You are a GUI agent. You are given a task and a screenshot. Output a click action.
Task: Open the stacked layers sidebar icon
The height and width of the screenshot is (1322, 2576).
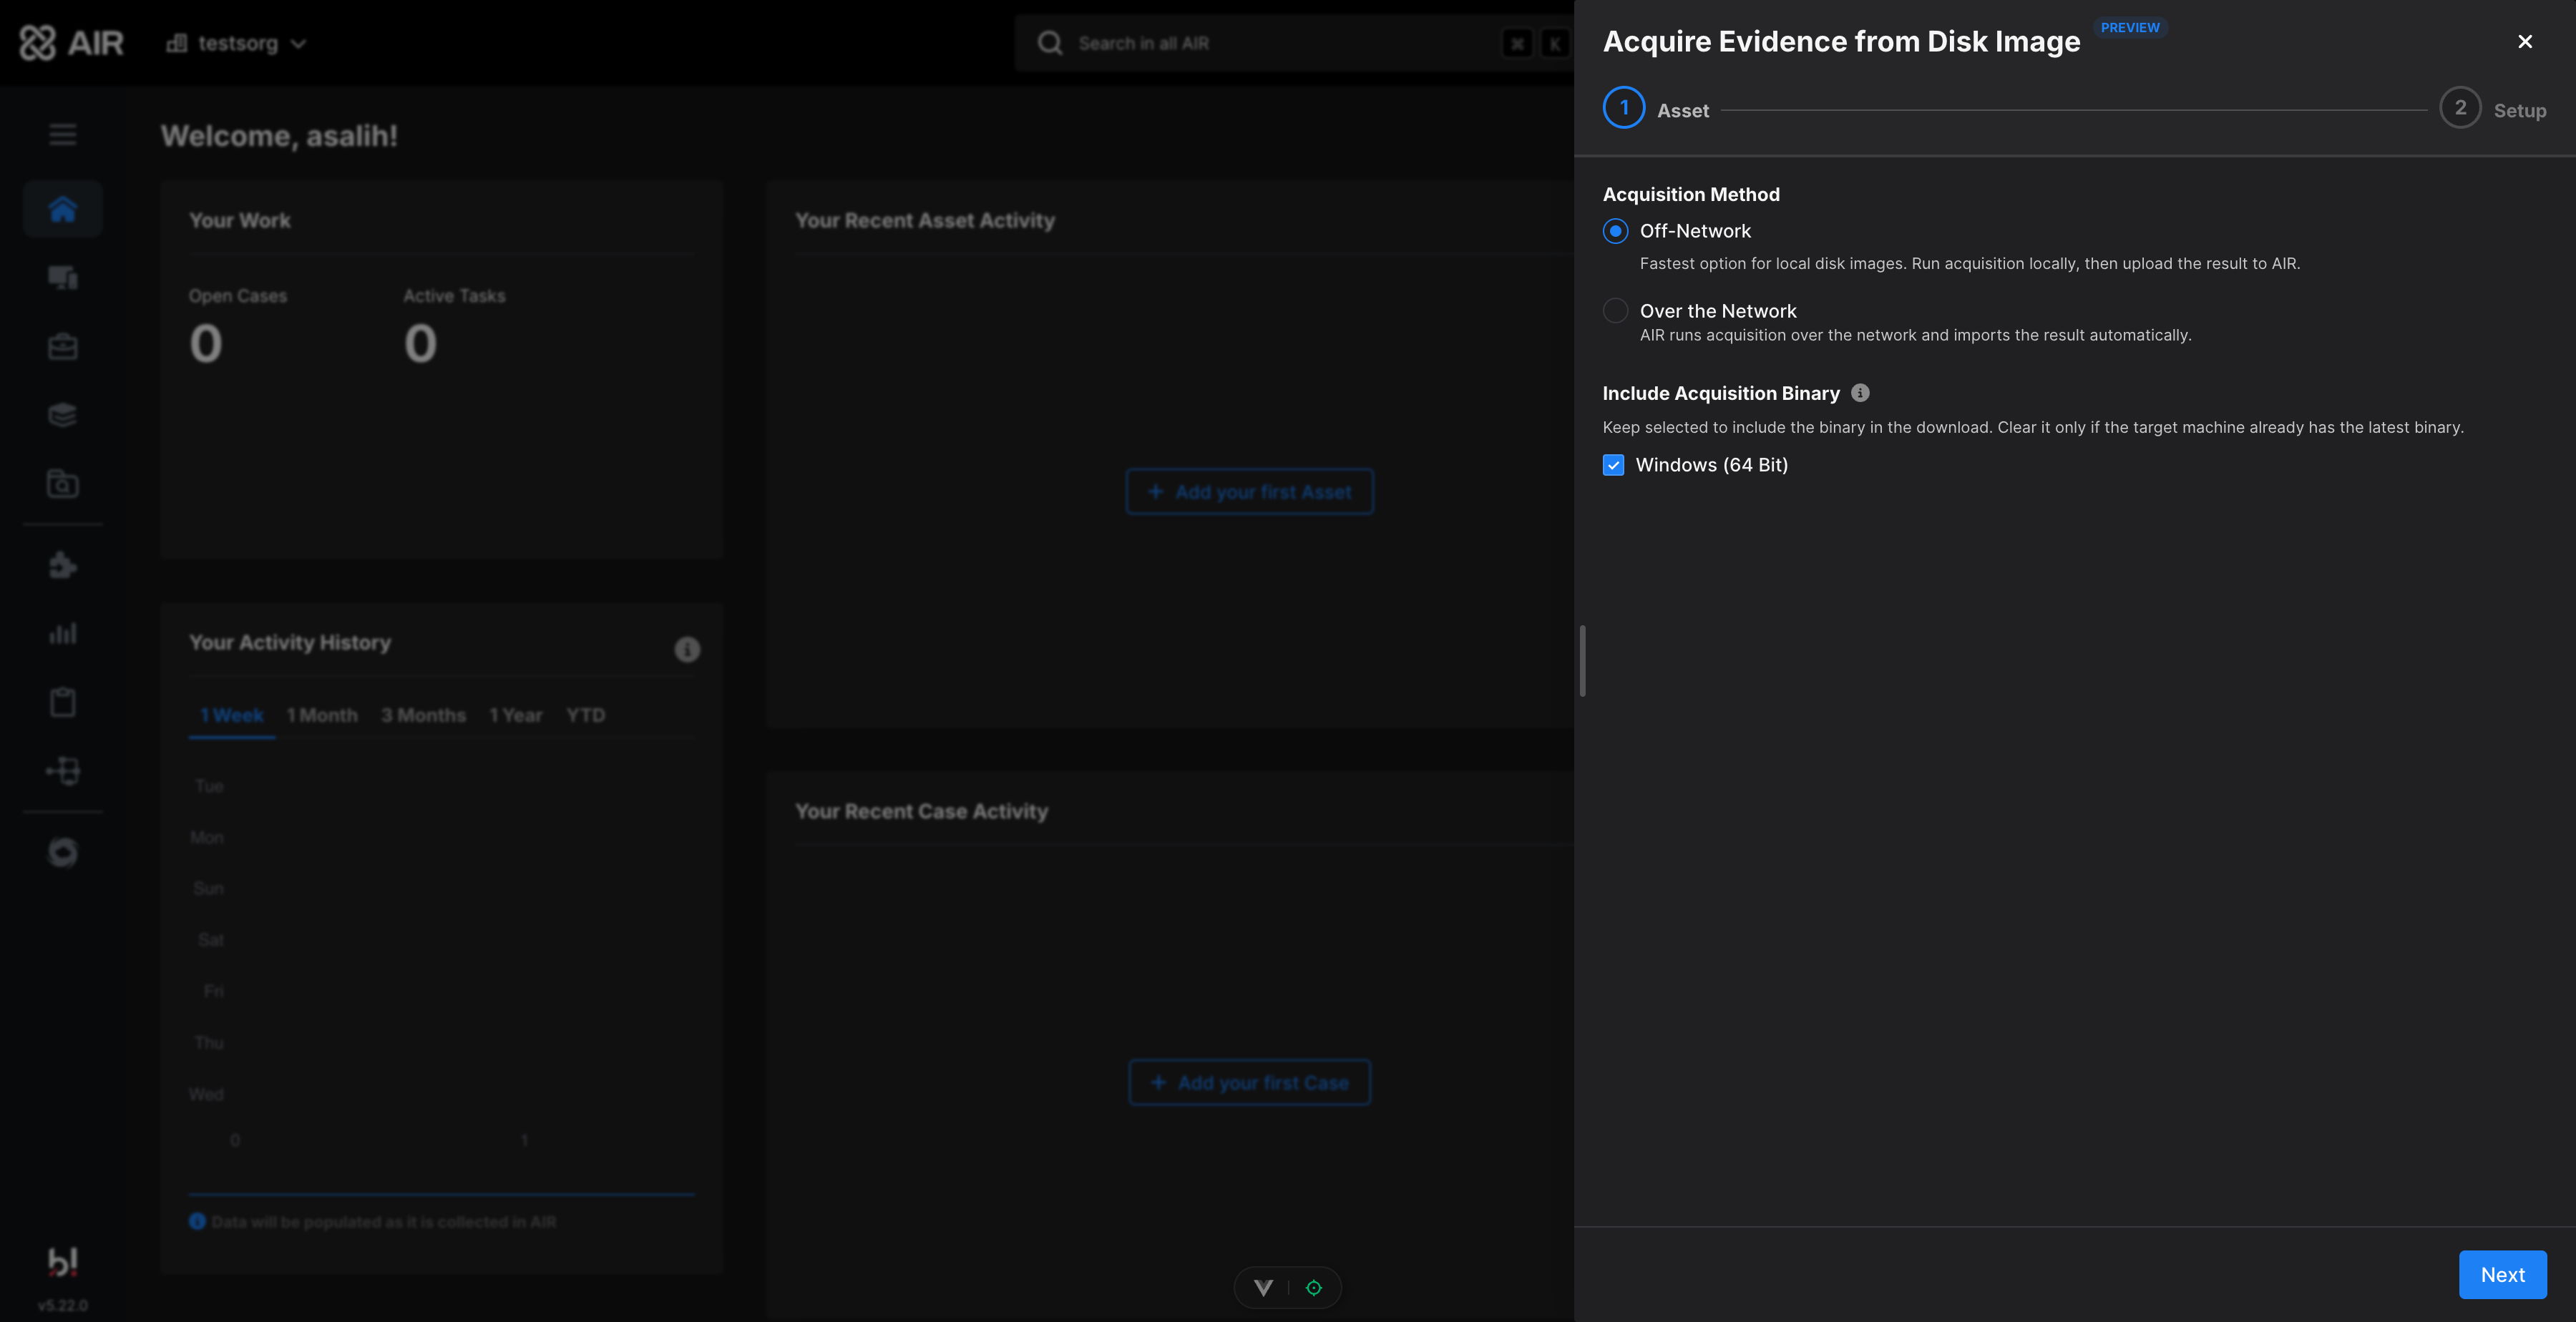(63, 415)
